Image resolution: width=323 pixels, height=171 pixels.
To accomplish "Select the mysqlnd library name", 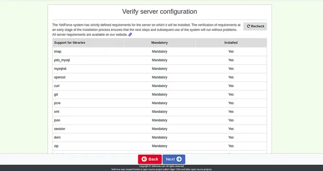I will (60, 69).
